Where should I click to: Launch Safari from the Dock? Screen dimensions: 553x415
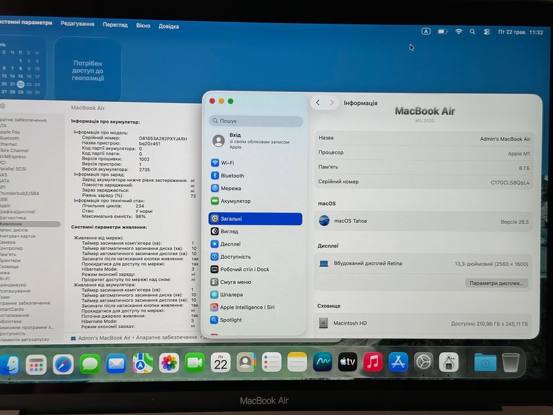point(63,364)
